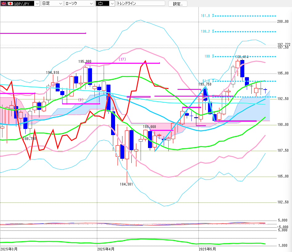Select the 100 % Fibonacci label

[x=209, y=56]
